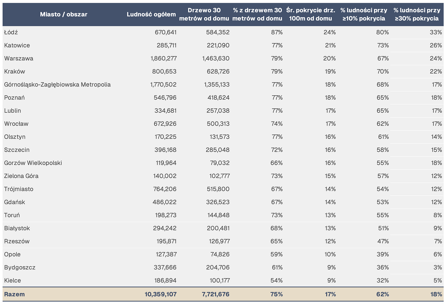Viewport: 447px width, 306px height.
Task: Select the 'Drzewo 30 metrów od domu' header
Action: click(204, 14)
